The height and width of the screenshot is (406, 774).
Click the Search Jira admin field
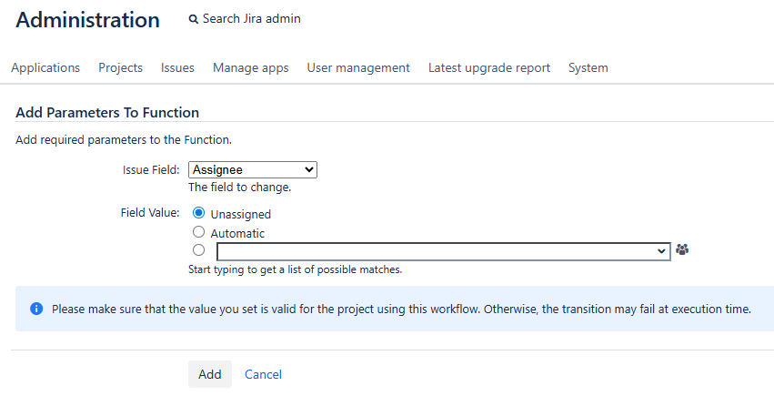[252, 19]
